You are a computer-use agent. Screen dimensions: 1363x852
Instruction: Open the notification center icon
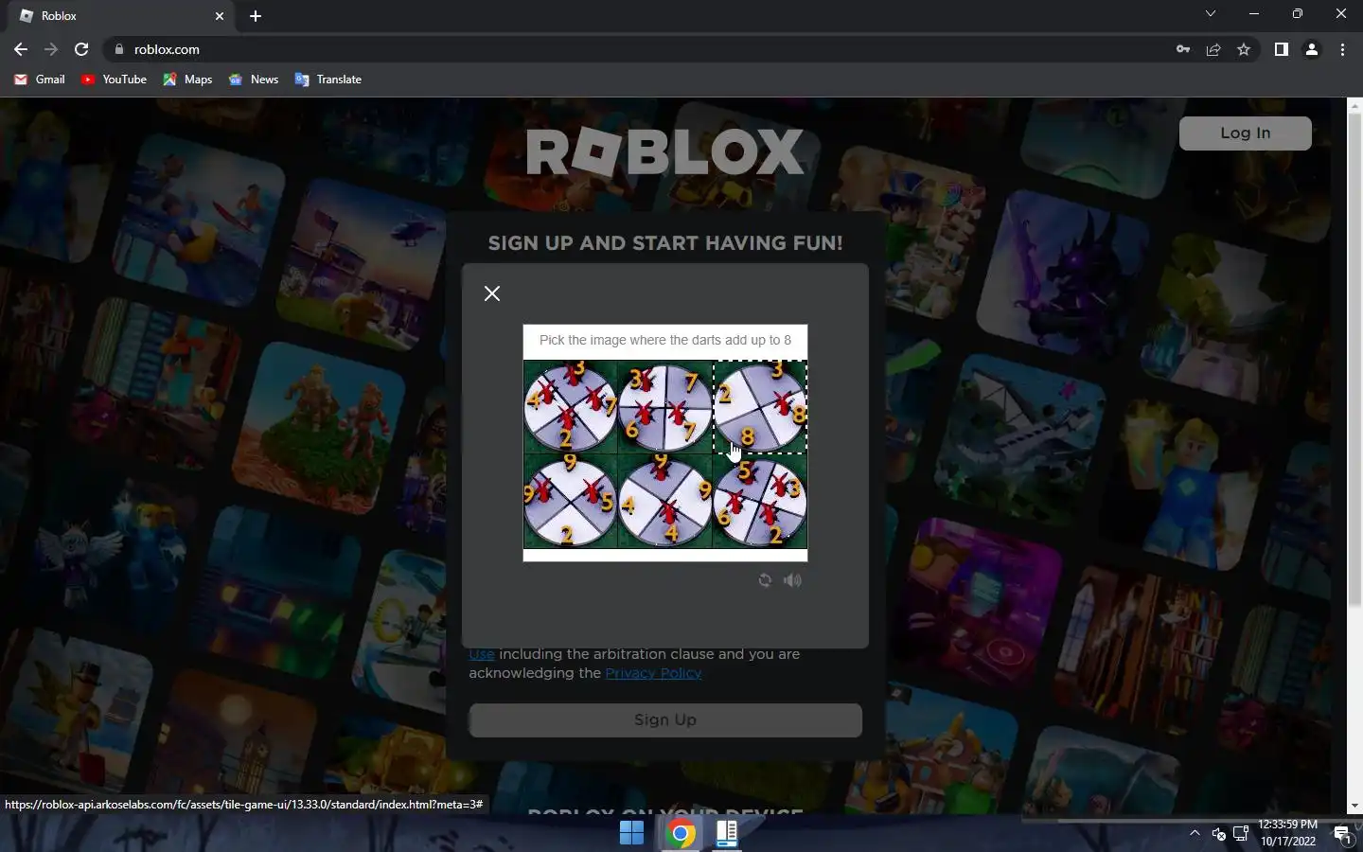[1341, 834]
